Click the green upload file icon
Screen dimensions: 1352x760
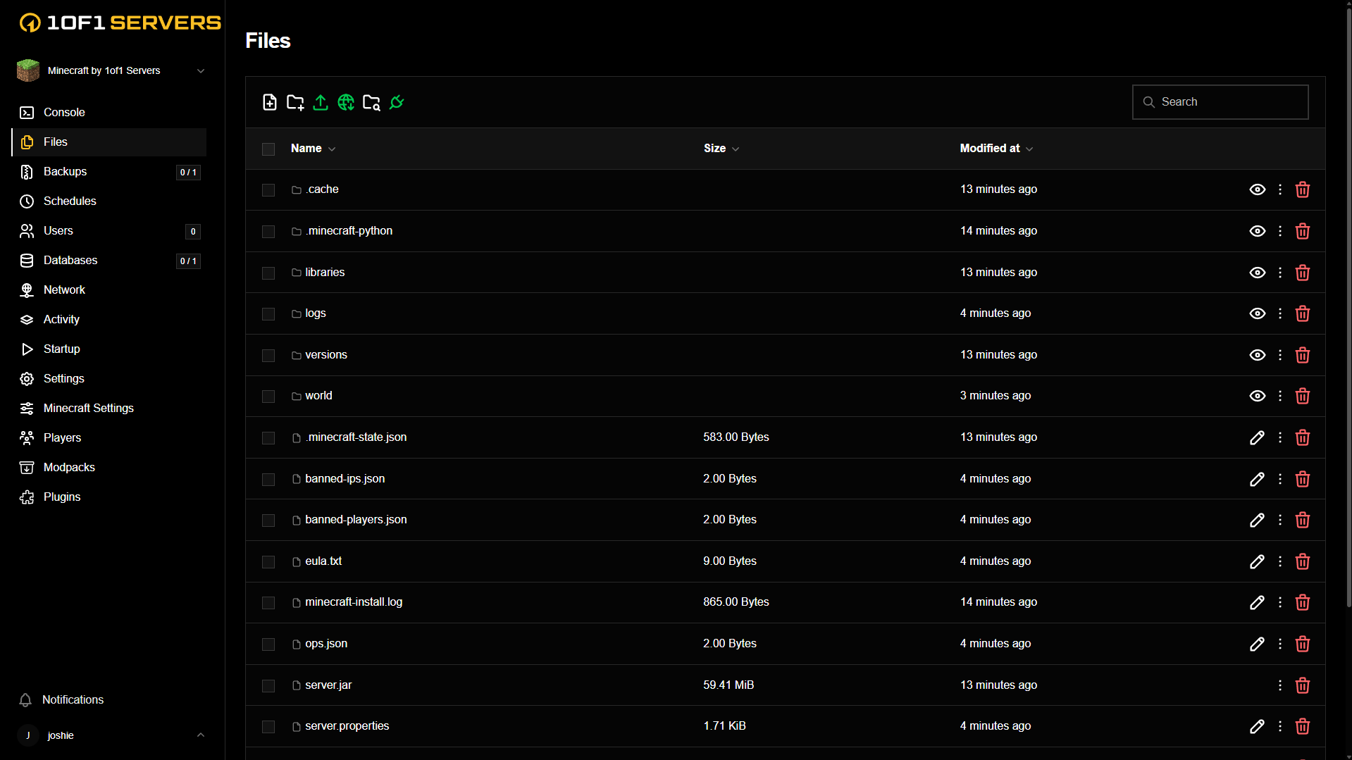pos(321,102)
